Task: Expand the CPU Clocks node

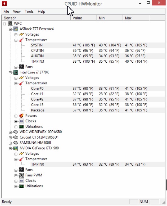Action: click(x=16, y=121)
